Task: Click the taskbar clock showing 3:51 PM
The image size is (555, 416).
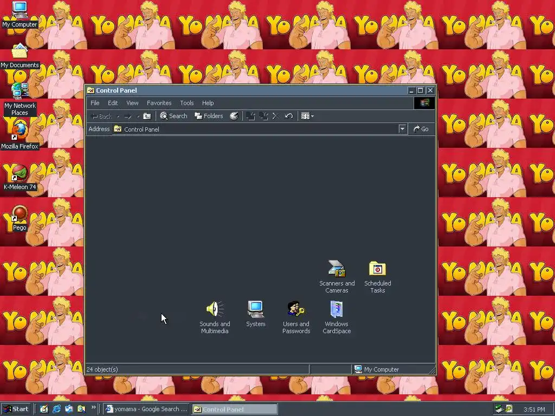Action: 534,409
